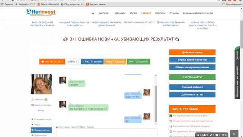Open the Сервисы apps bookmark
This screenshot has height=137, width=243.
point(7,4)
